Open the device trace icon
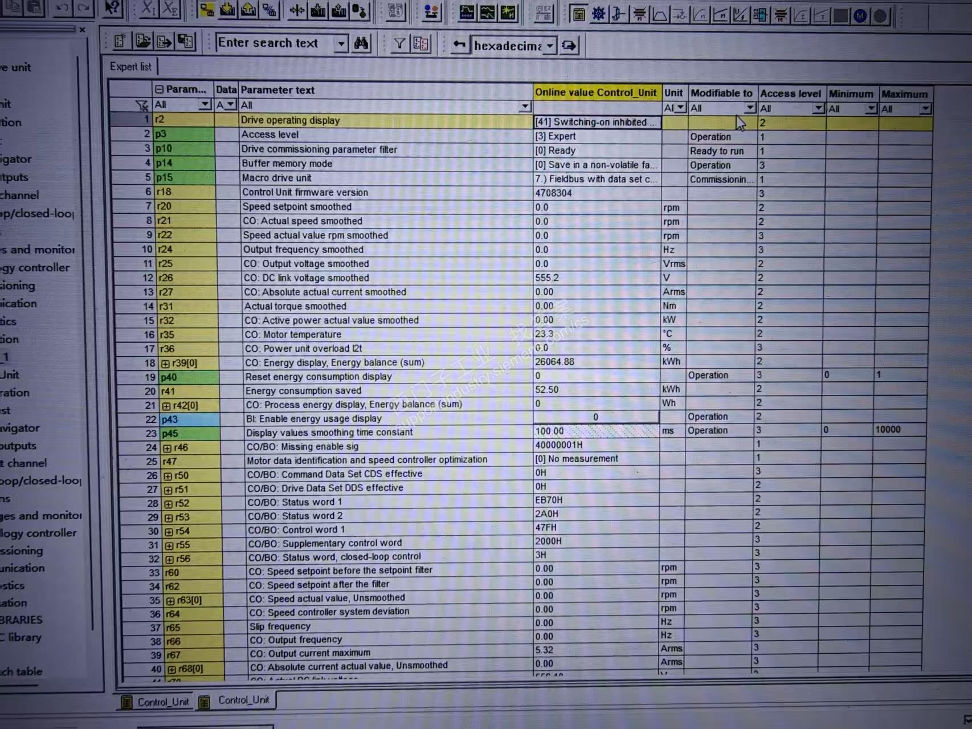 click(467, 12)
